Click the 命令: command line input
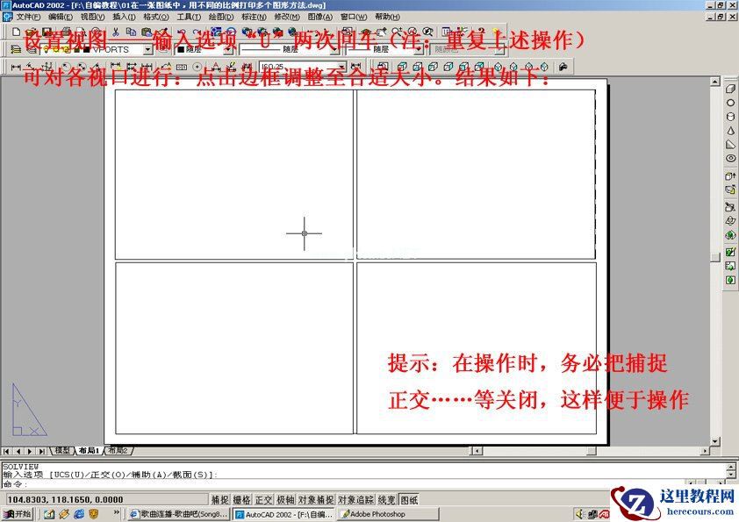The width and height of the screenshot is (739, 522). click(344, 484)
